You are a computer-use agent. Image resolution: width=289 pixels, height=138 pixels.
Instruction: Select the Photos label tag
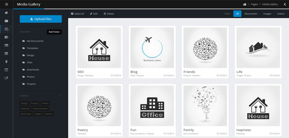point(45,103)
